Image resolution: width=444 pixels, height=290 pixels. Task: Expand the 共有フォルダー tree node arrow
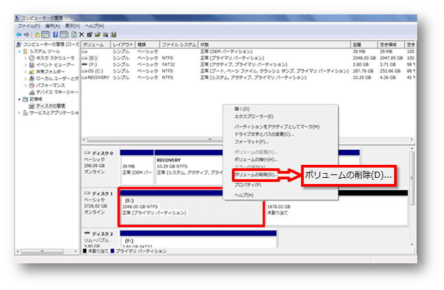point(25,72)
